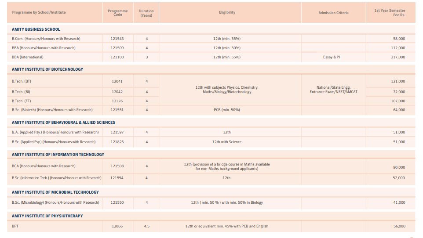423x238 pixels.
Task: Click programme code 121826
Action: point(117,142)
